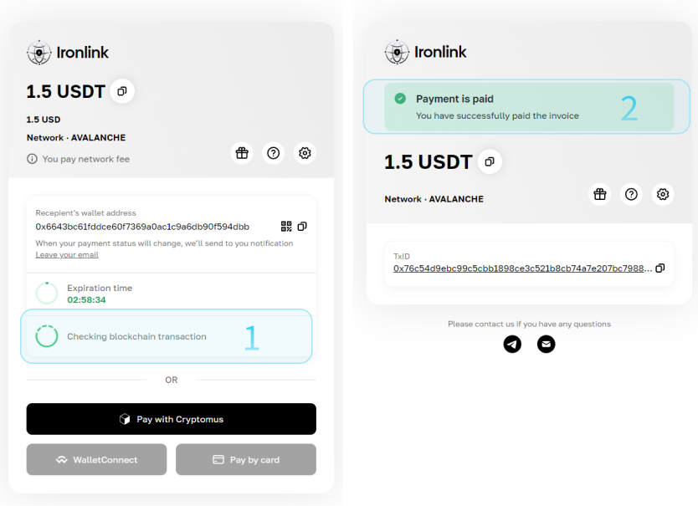Open settings gear in paid invoice
The image size is (698, 506).
[x=663, y=194]
